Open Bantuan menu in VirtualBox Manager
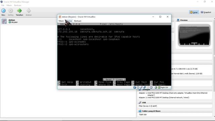The height and width of the screenshot is (121, 215). [x=17, y=5]
